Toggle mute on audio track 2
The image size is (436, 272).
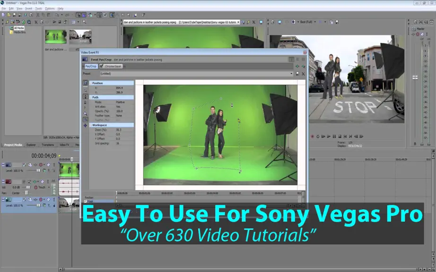[x=42, y=182]
